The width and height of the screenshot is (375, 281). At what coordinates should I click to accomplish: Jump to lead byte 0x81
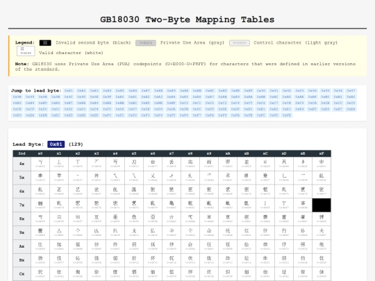pos(68,91)
